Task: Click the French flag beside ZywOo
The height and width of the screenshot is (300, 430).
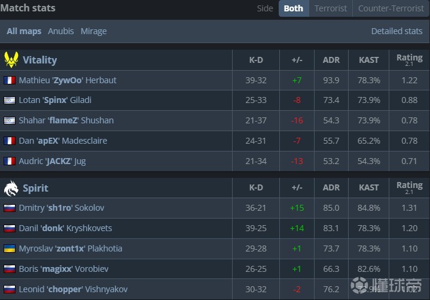Action: pos(10,80)
